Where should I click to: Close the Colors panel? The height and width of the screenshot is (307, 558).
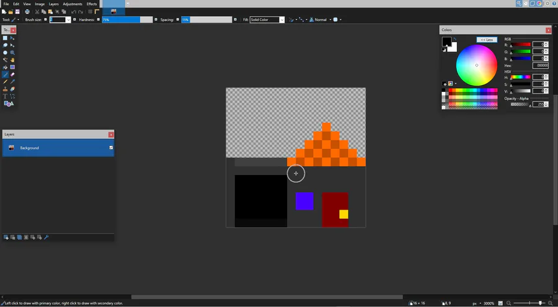[x=549, y=30]
